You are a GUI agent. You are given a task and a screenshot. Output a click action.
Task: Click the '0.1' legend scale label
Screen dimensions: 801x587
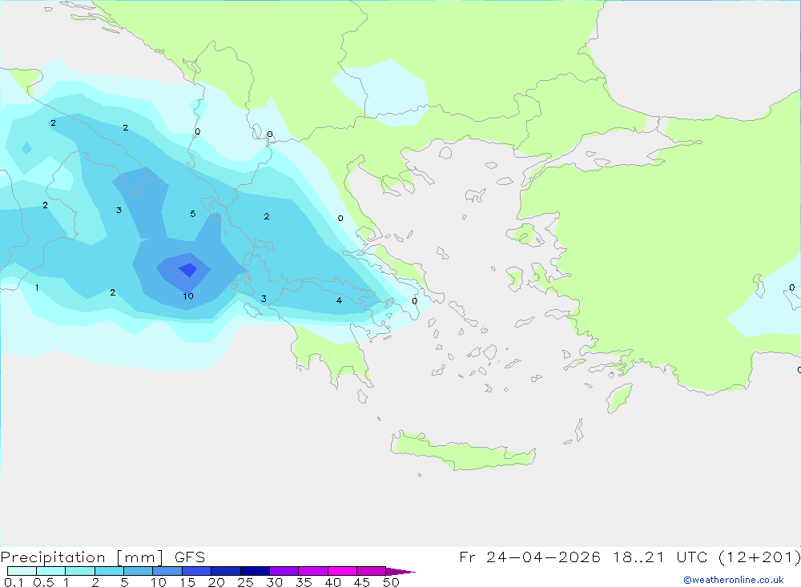pyautogui.click(x=14, y=582)
